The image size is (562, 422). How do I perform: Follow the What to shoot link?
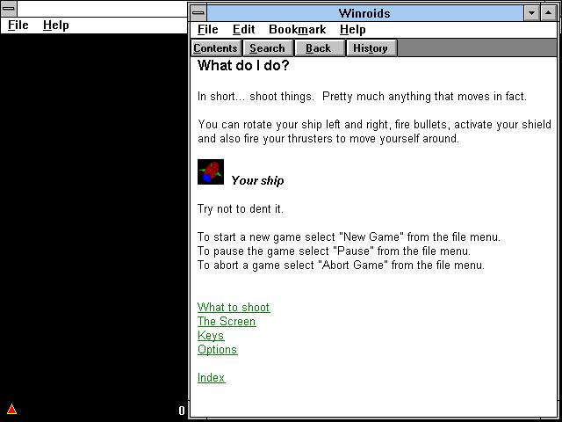(x=234, y=308)
